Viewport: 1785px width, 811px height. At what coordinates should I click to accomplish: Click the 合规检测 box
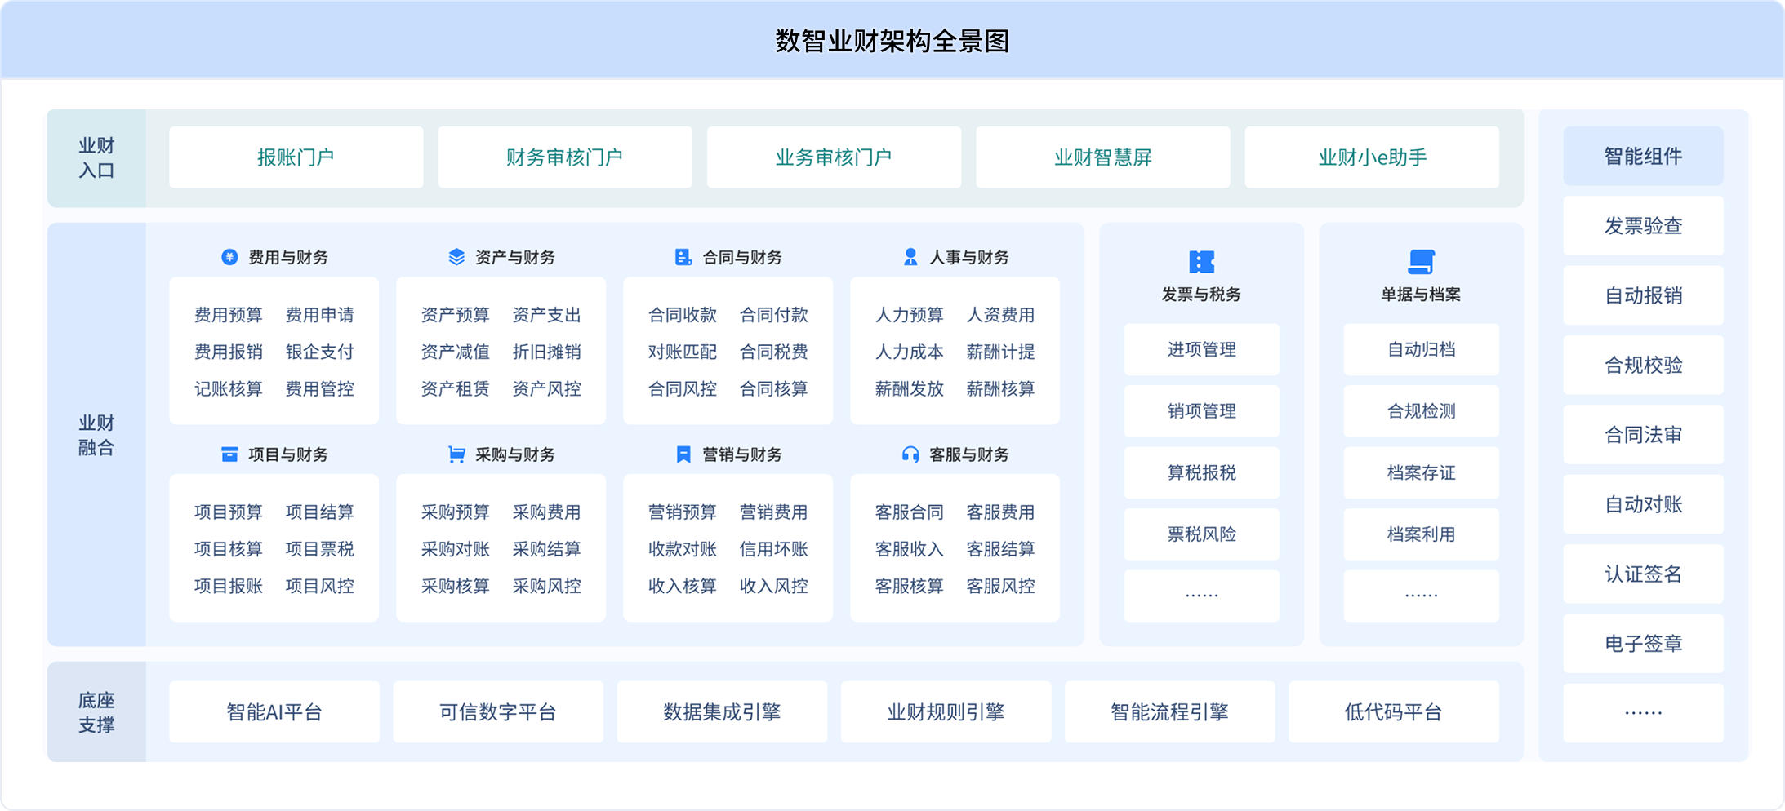click(1421, 411)
